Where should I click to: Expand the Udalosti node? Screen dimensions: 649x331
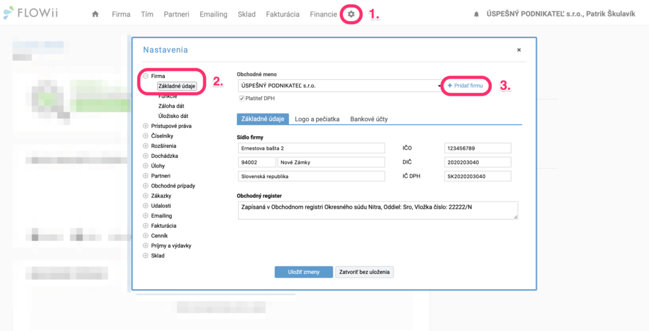(145, 205)
